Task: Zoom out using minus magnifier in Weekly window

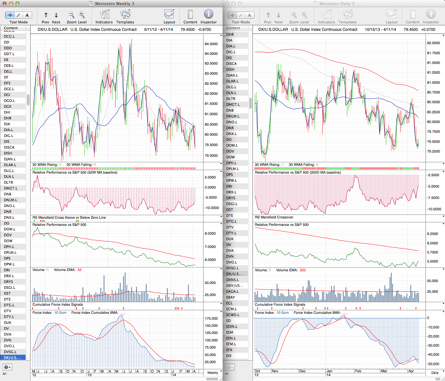Action: click(71, 15)
